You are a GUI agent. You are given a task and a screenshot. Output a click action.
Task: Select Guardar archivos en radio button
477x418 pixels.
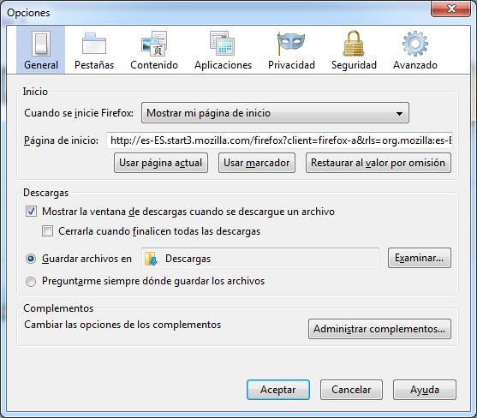[x=31, y=259]
